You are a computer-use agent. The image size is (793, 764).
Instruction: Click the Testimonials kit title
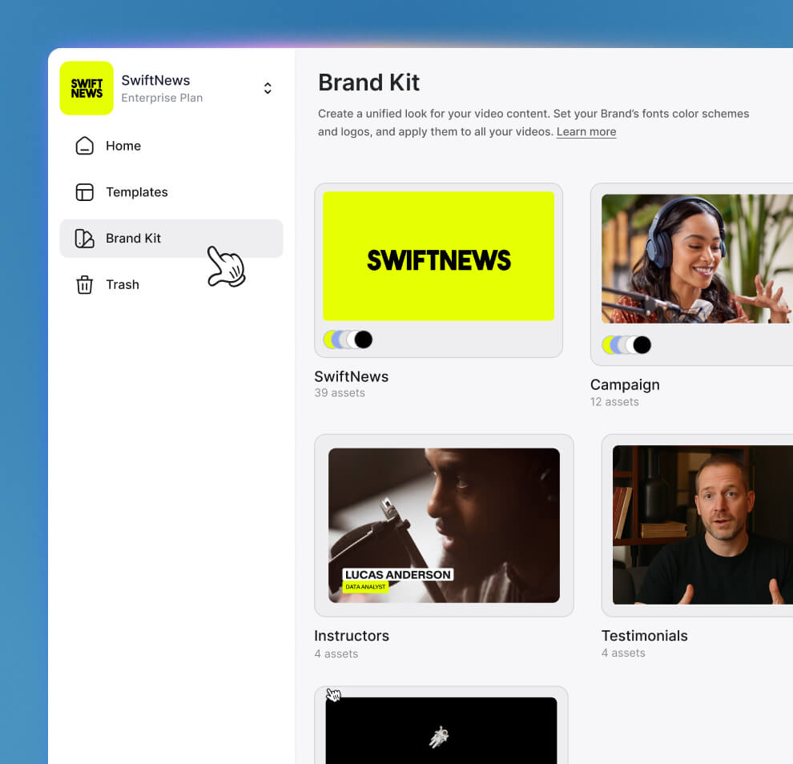644,636
